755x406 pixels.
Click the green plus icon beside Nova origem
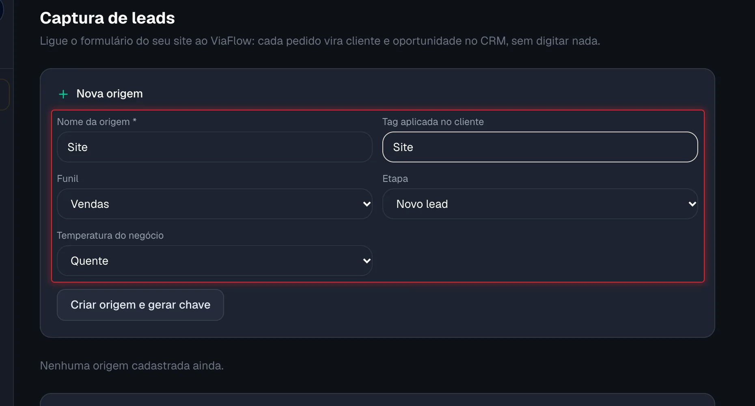(x=63, y=94)
